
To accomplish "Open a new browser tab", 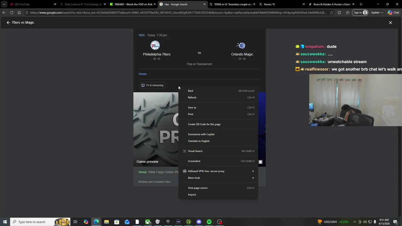I will [361, 4].
